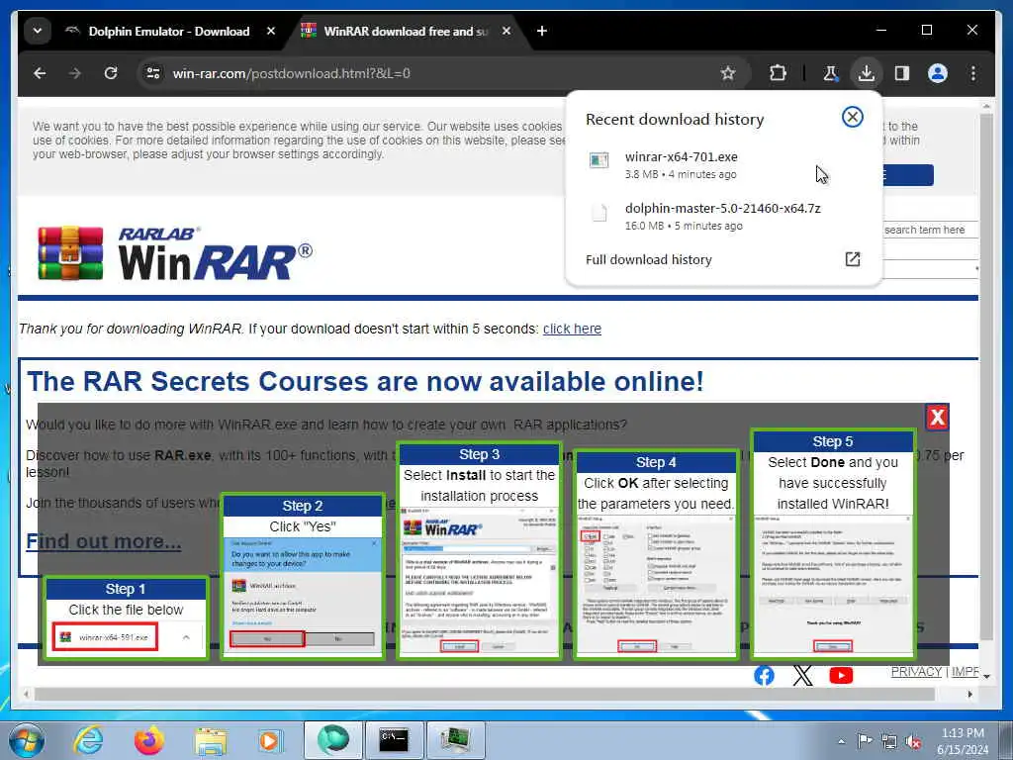Bookmark this page with the star

pos(728,73)
